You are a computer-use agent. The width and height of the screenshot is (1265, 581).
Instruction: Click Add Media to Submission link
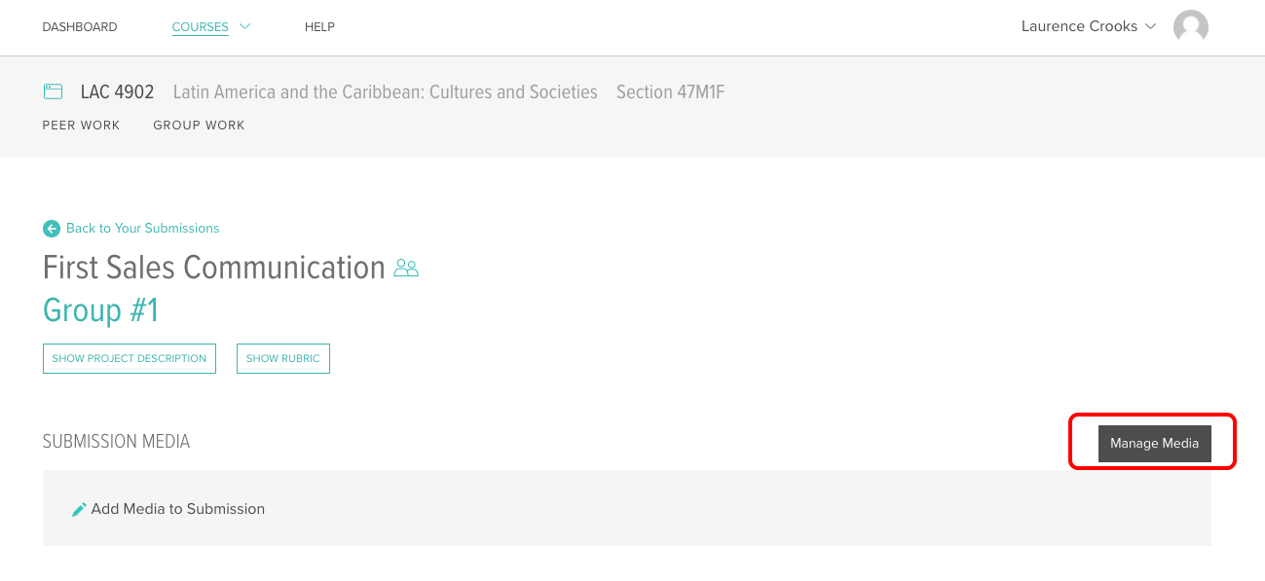click(178, 509)
